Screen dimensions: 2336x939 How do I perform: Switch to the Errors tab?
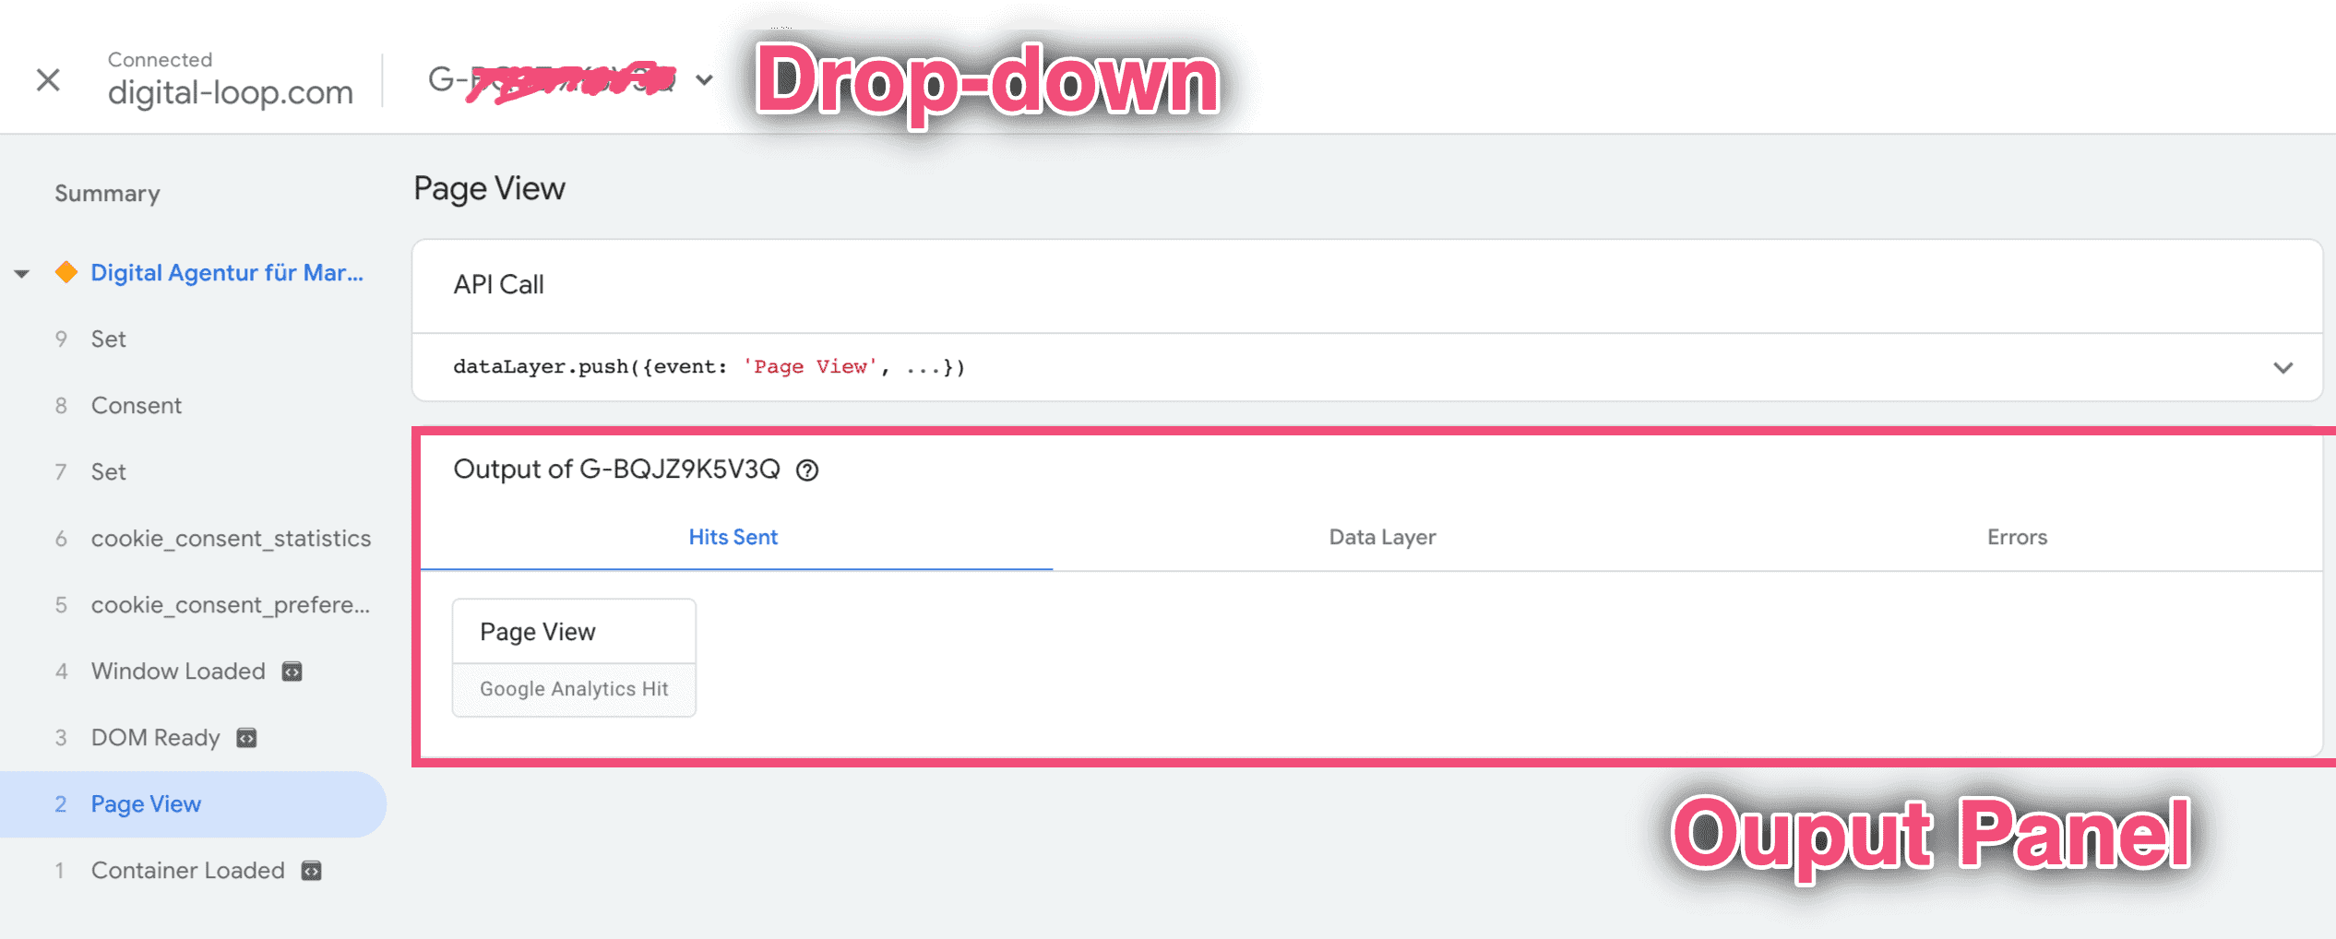click(x=2017, y=537)
